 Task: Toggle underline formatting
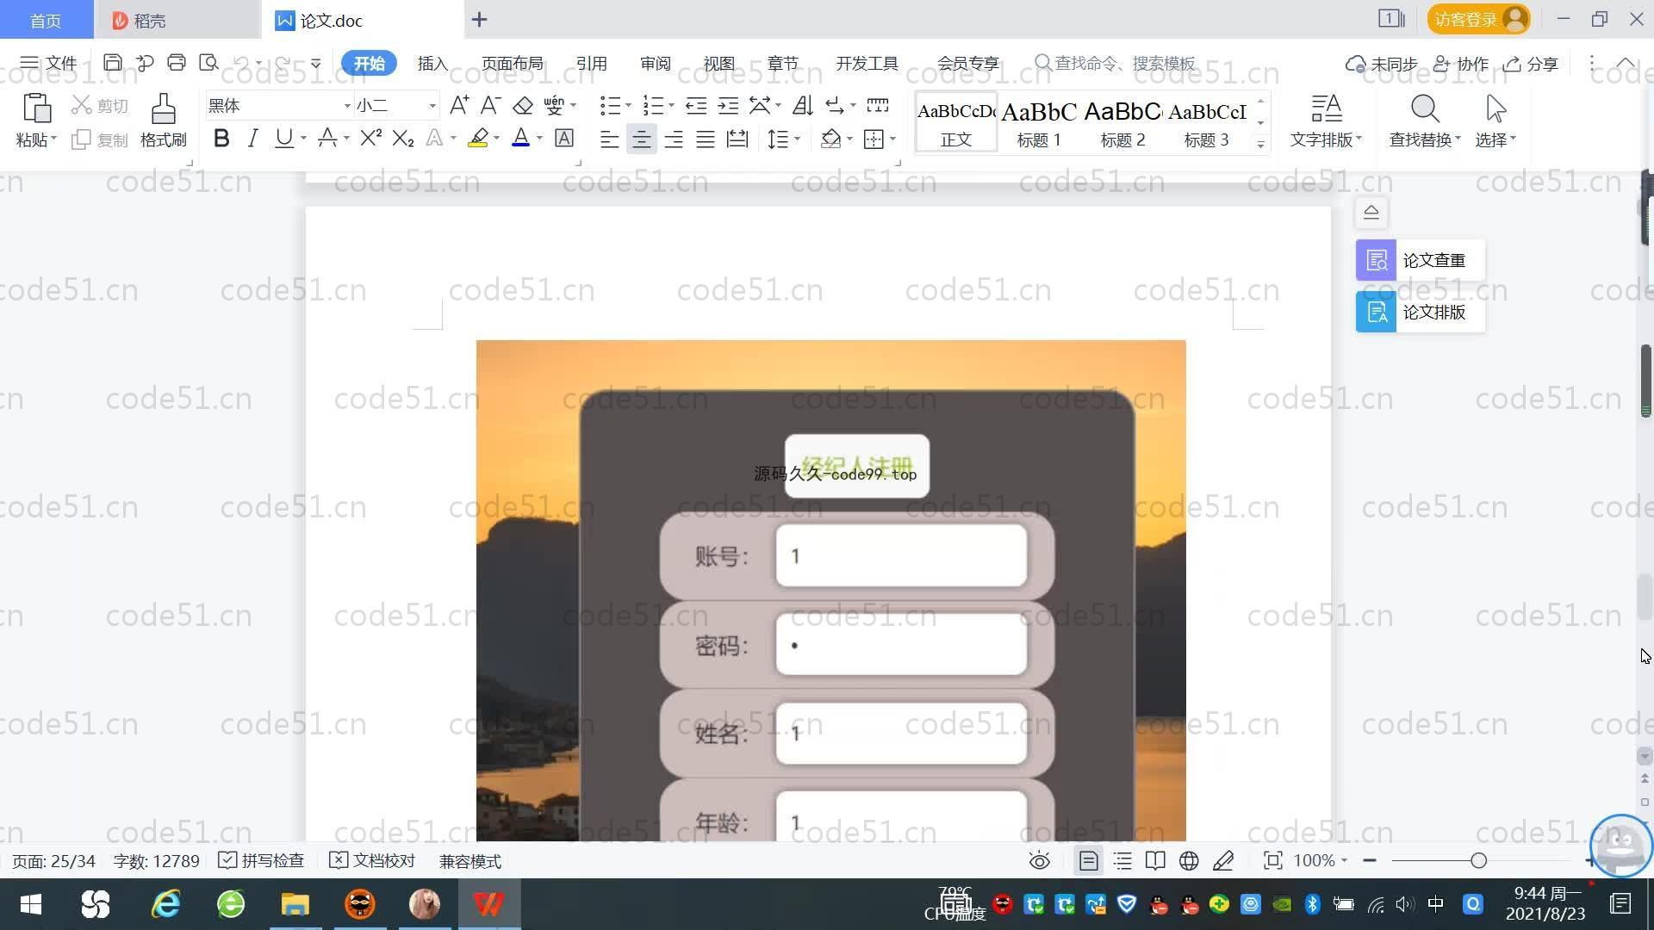point(283,138)
